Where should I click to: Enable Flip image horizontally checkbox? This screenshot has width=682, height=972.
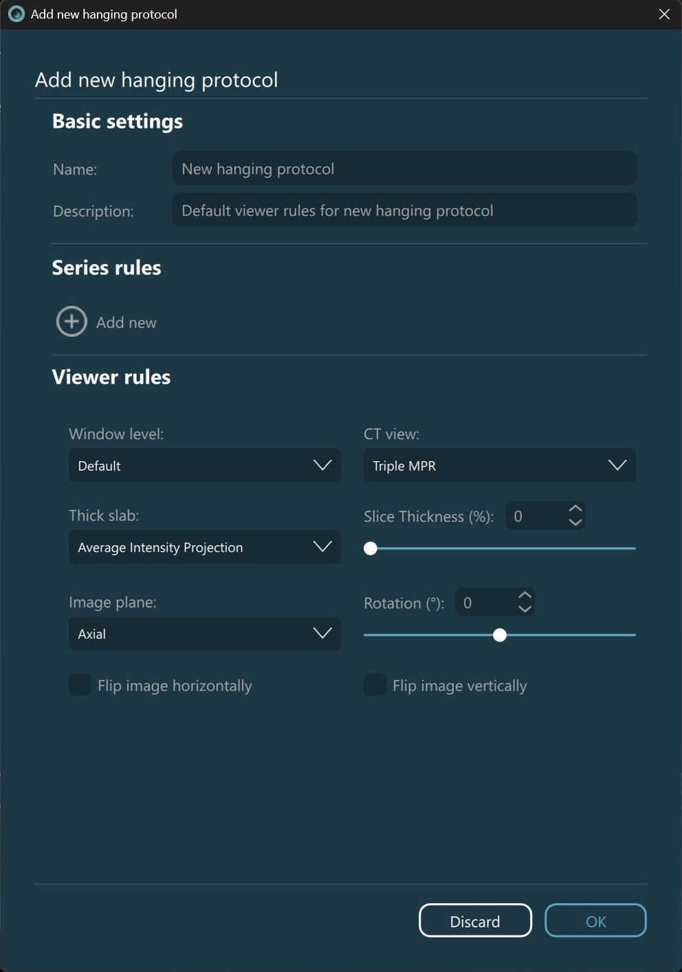[x=80, y=685]
